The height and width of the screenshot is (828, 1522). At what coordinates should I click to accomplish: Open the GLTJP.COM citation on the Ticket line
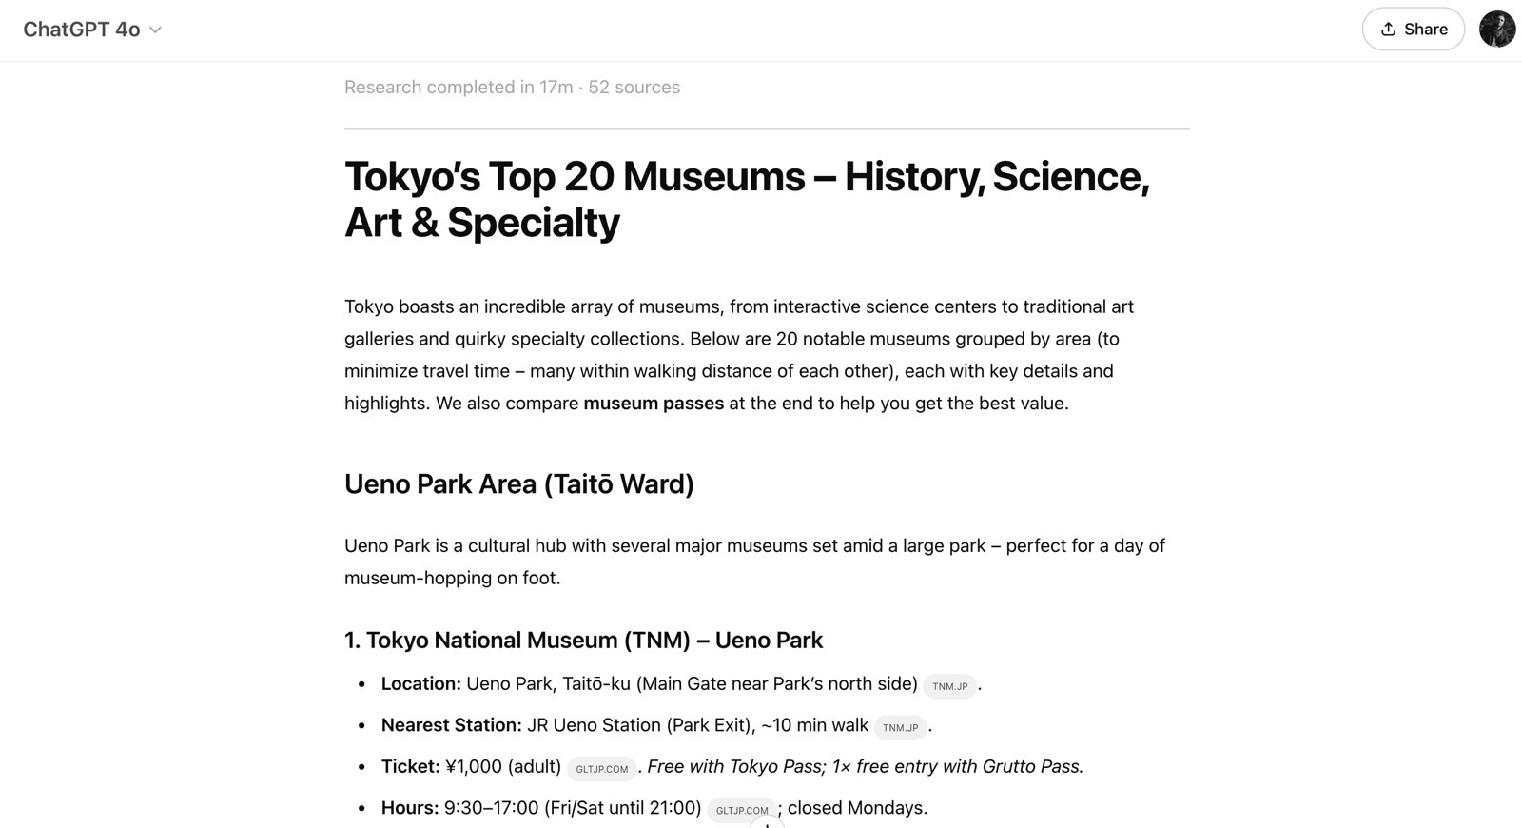pyautogui.click(x=601, y=769)
